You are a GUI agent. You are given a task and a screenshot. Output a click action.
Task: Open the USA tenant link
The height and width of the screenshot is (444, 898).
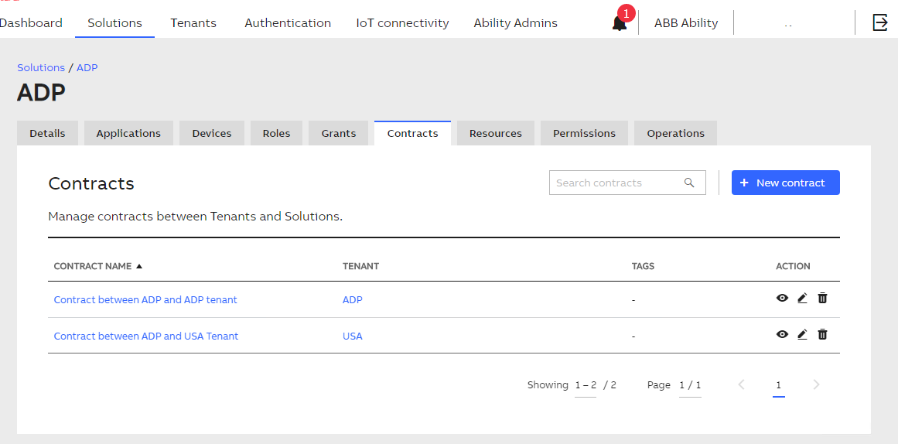tap(353, 336)
